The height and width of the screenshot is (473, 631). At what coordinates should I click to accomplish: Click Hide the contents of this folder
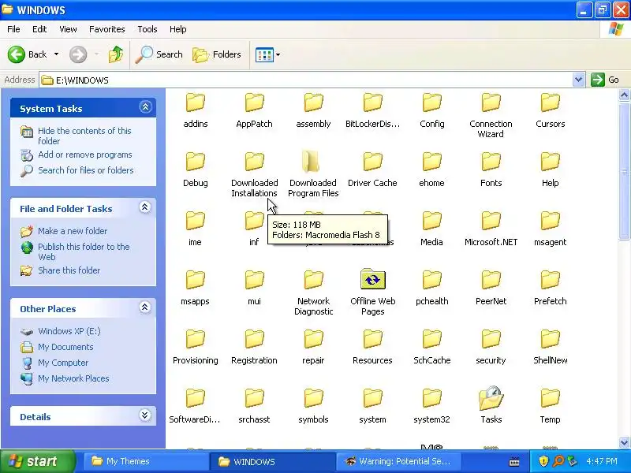[x=84, y=136]
